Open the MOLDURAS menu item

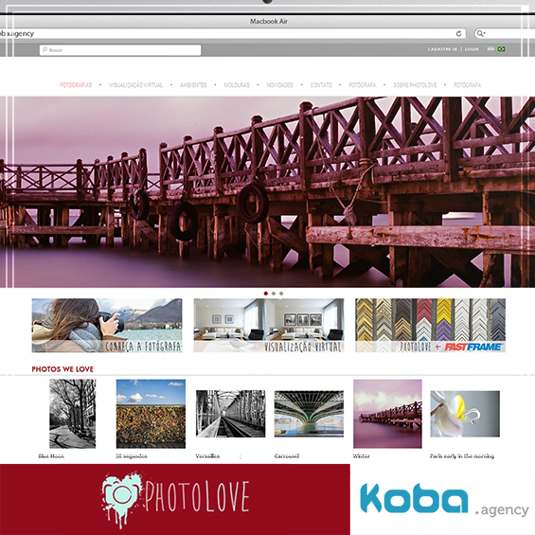[237, 85]
